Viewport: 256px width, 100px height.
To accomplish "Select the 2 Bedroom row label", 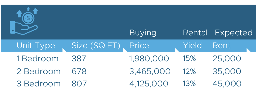I will click(39, 71).
